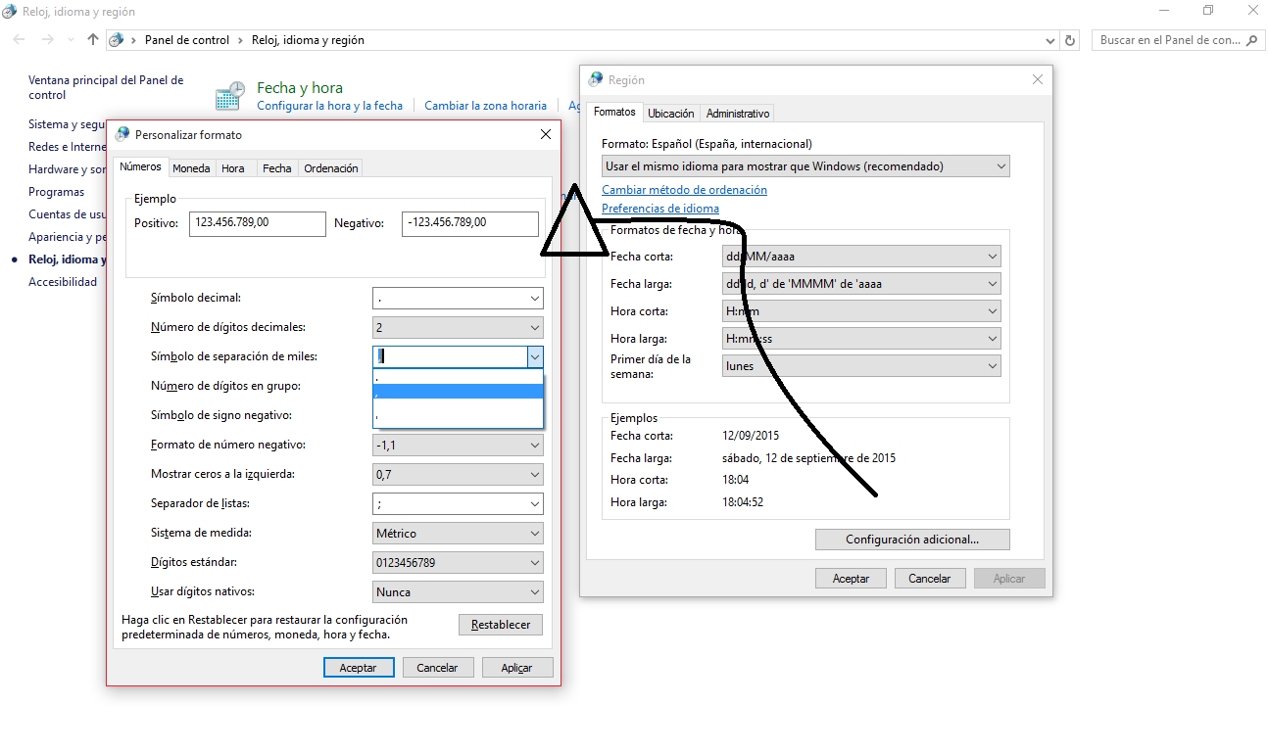Click the Control Panel icon in the breadcrumb bar
This screenshot has width=1268, height=752.
[118, 40]
